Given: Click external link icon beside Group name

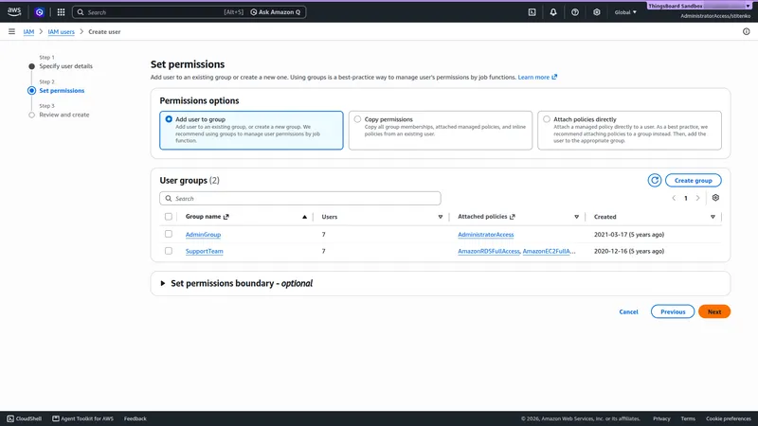Looking at the screenshot, I should pyautogui.click(x=226, y=217).
